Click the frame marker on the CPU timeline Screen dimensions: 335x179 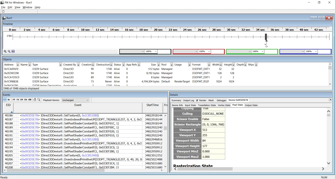point(266,37)
